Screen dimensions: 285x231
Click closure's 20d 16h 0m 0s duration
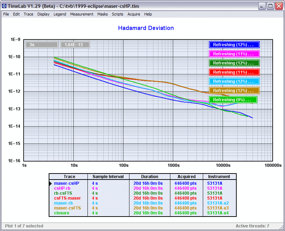[x=148, y=213]
